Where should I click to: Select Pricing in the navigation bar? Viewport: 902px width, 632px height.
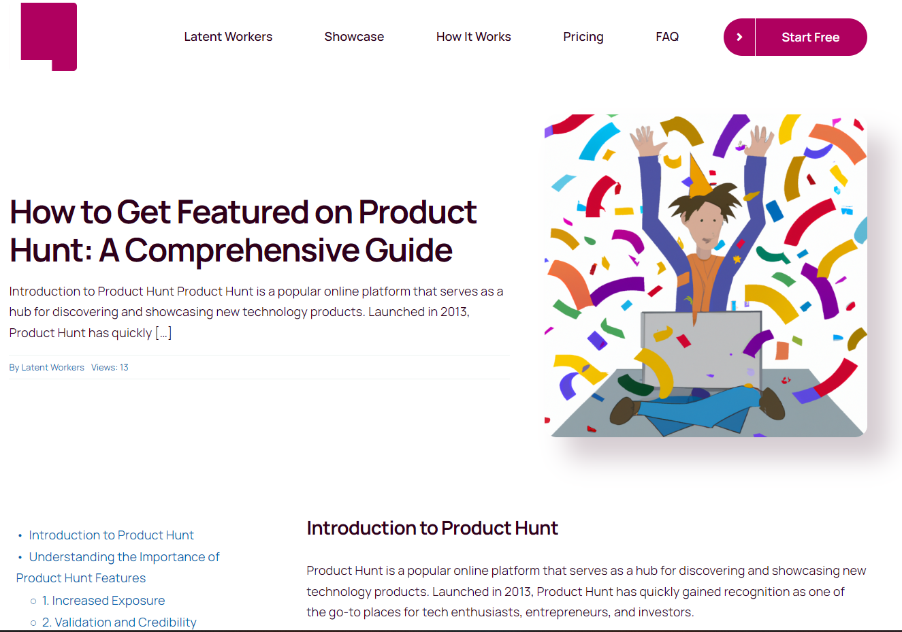pyautogui.click(x=583, y=37)
